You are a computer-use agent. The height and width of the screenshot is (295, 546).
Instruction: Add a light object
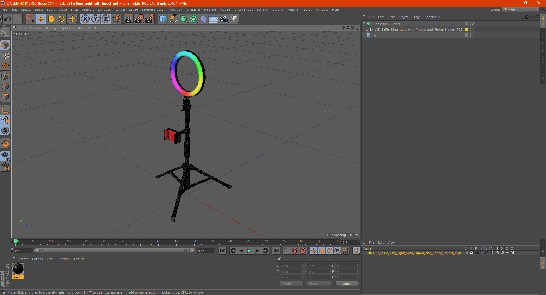tap(234, 19)
